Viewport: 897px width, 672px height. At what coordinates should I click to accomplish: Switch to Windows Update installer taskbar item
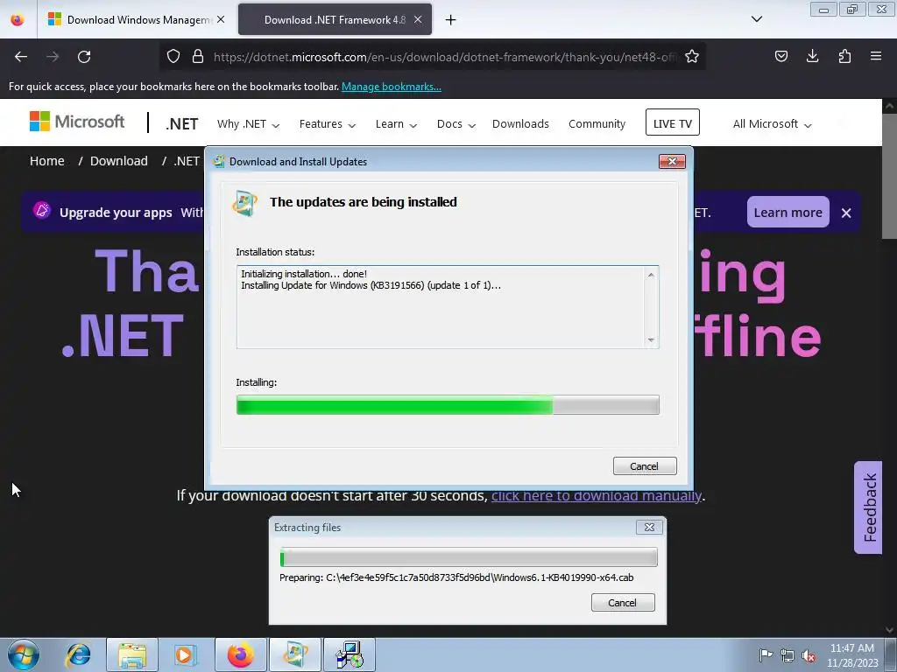tap(295, 654)
